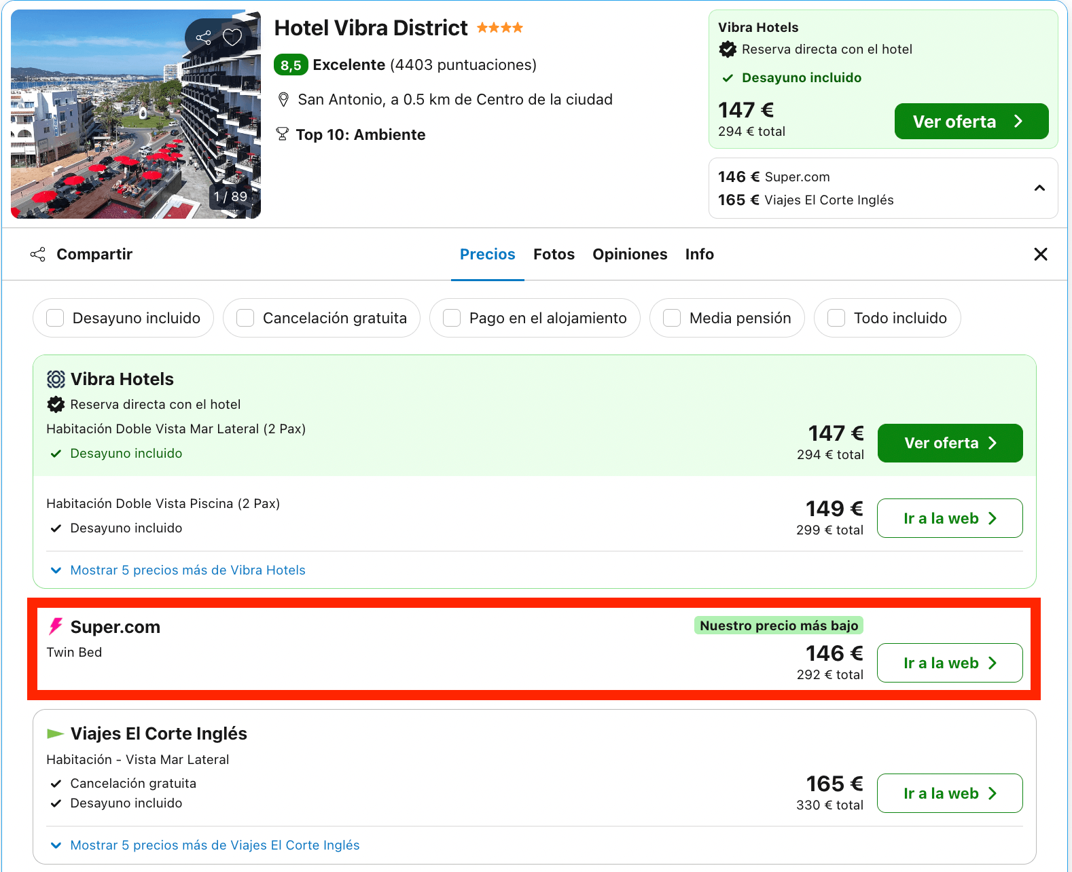Enable the Todo incluido filter checkbox

tap(836, 318)
